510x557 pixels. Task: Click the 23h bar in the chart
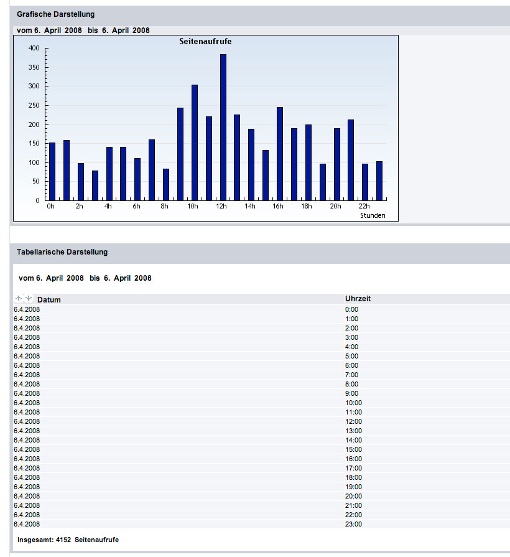pyautogui.click(x=379, y=180)
